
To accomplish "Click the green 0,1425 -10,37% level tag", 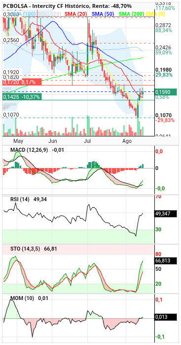I will point(22,96).
